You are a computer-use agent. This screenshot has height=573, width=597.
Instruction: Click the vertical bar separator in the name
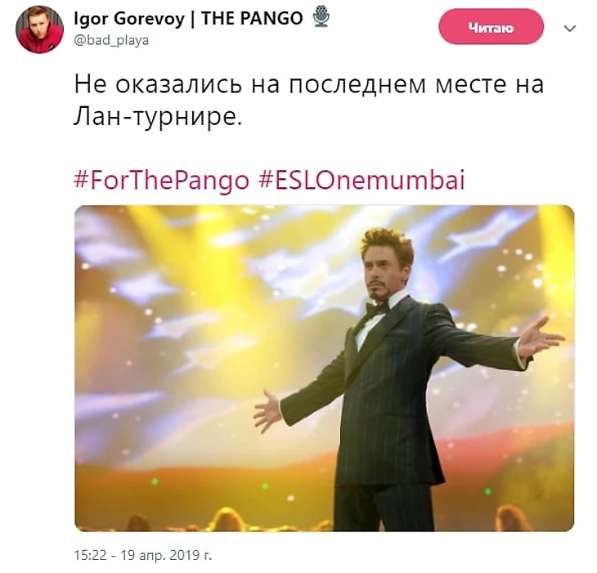tap(192, 19)
